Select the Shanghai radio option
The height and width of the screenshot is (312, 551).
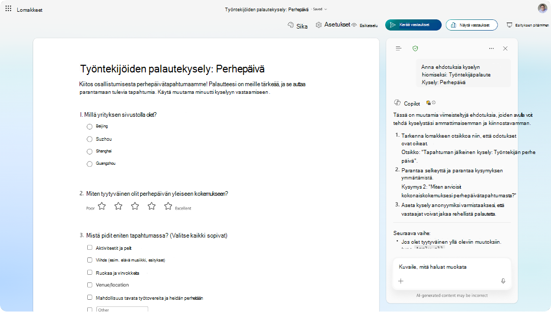(x=90, y=151)
